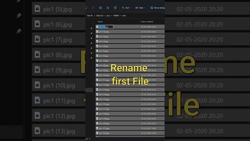Image resolution: width=250 pixels, height=141 pixels.
Task: Click the file icon of pic1 (18).jpg
Action: pyautogui.click(x=97, y=114)
